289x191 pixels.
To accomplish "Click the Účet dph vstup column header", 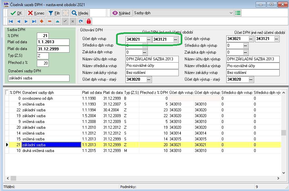I will click(x=181, y=93).
